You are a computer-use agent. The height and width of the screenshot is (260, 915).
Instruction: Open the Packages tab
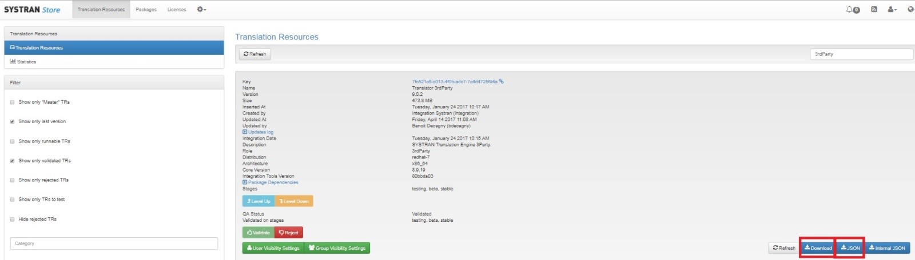(x=146, y=10)
